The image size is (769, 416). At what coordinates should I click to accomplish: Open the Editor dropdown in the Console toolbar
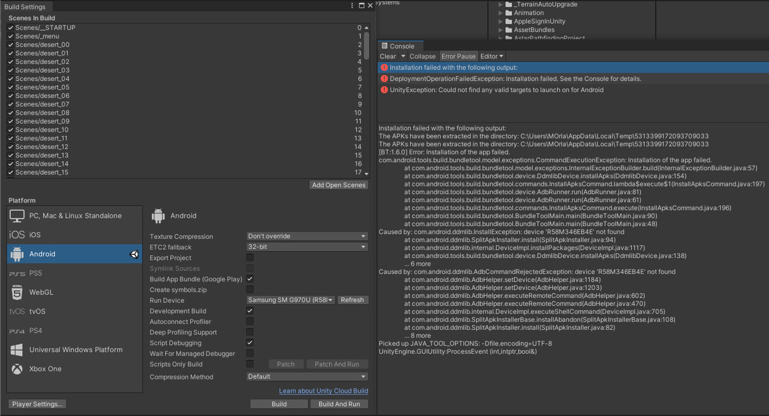click(x=492, y=56)
